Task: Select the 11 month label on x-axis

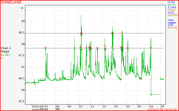Action: (92, 106)
